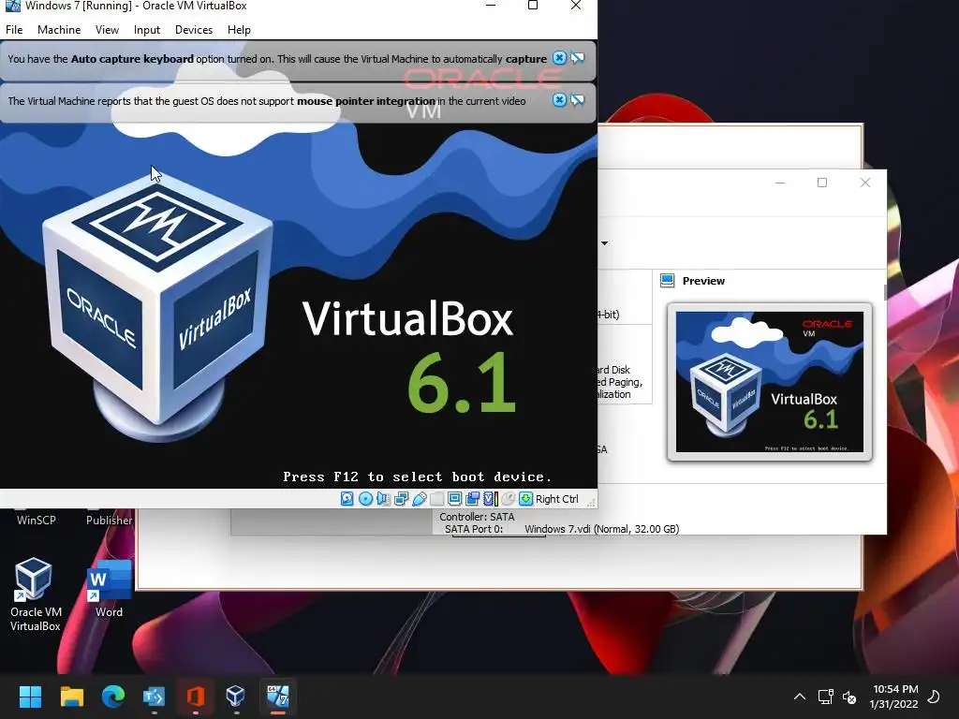This screenshot has width=959, height=719.
Task: Open the Machine menu
Action: click(59, 29)
